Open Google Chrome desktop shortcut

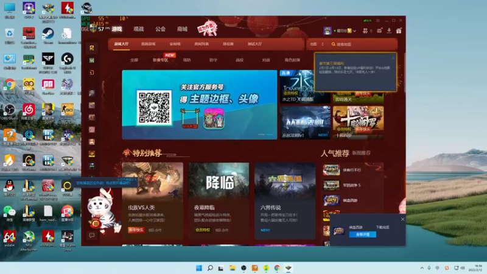coord(10,86)
